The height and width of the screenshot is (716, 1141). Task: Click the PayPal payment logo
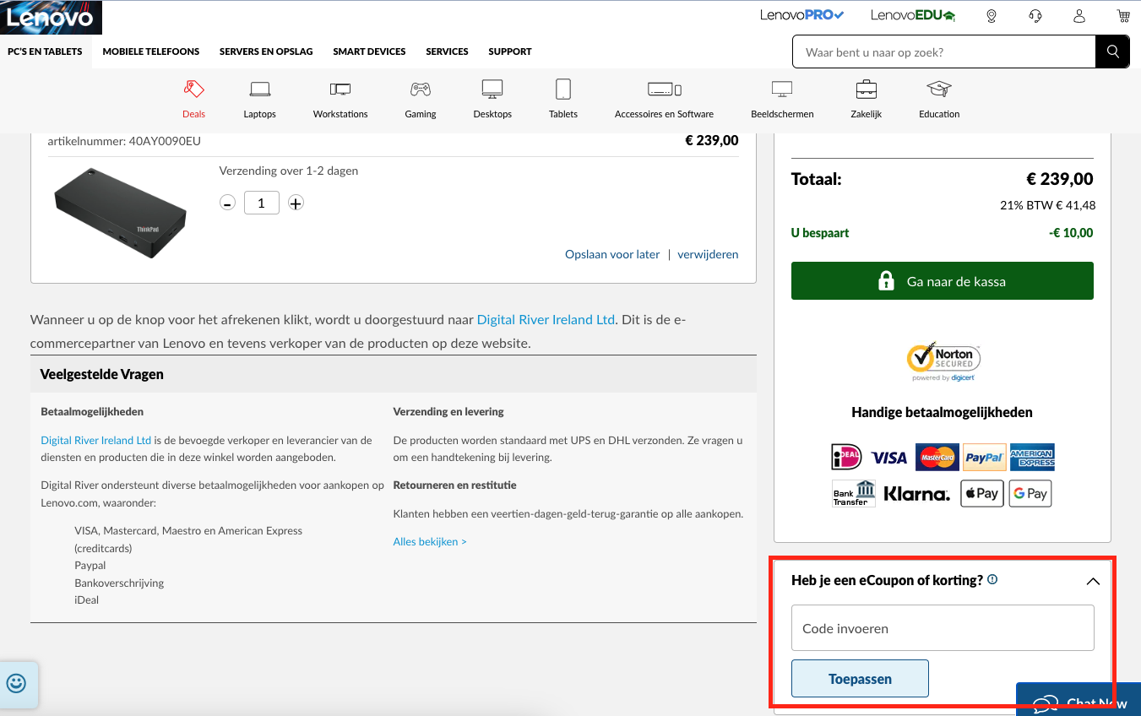coord(984,457)
